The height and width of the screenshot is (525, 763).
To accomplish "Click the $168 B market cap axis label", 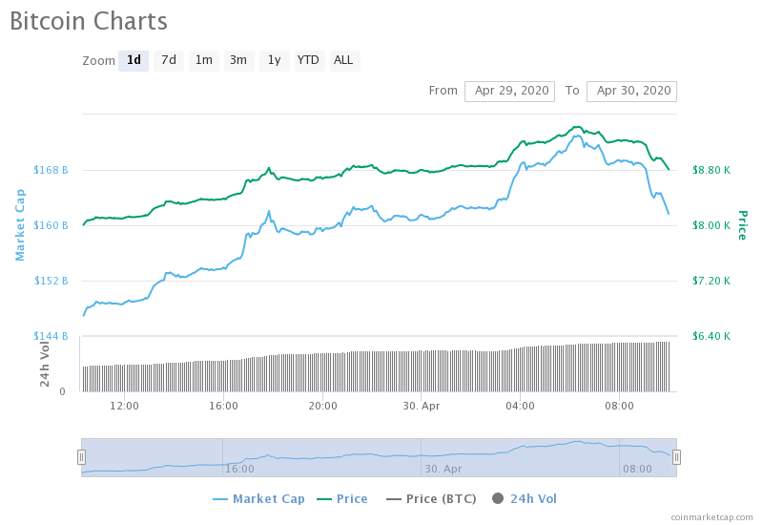I will point(51,170).
